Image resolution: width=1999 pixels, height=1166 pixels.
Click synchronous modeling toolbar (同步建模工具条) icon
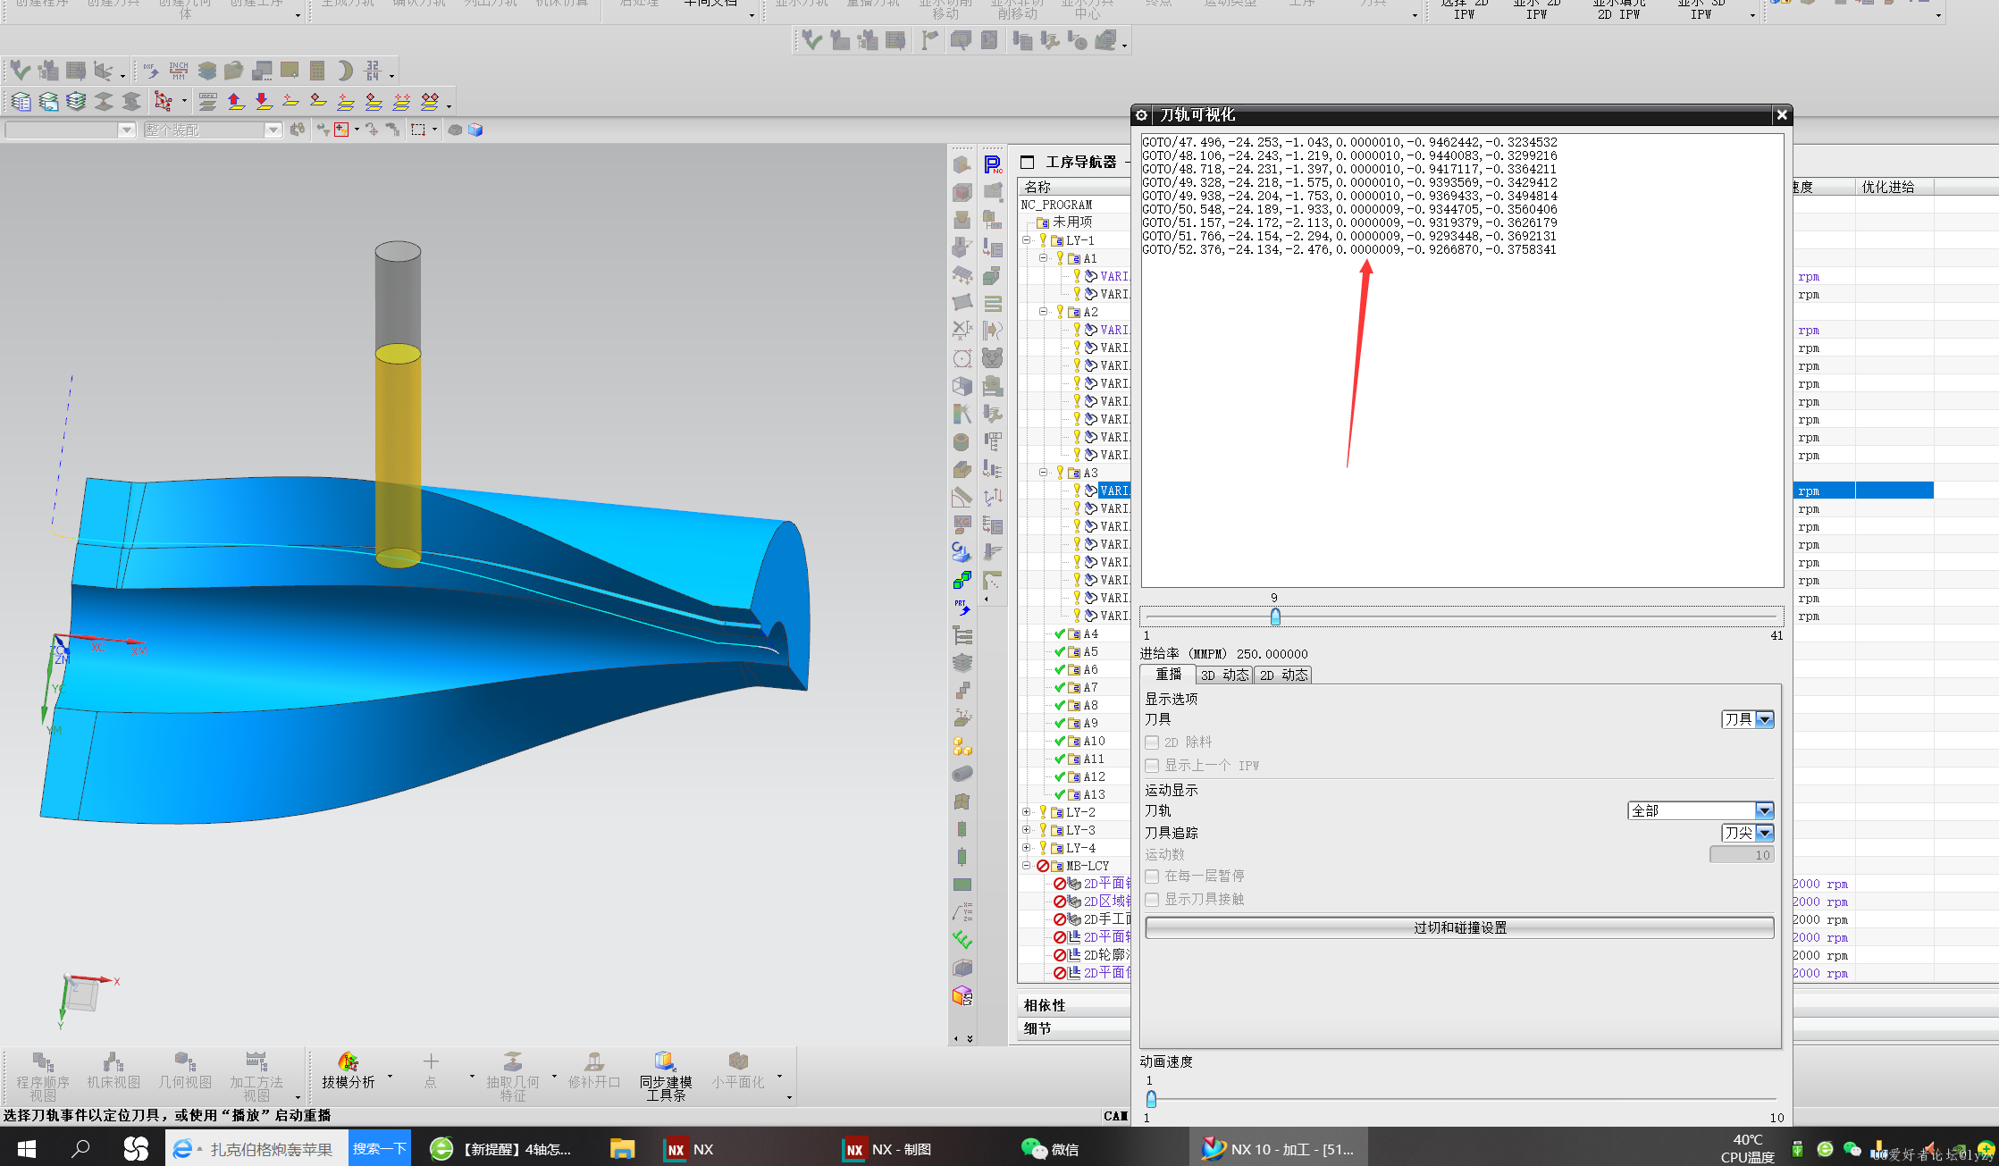(x=666, y=1076)
